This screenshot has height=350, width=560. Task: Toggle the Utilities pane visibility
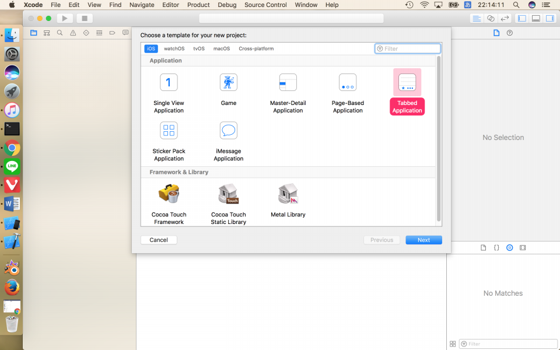pos(550,19)
